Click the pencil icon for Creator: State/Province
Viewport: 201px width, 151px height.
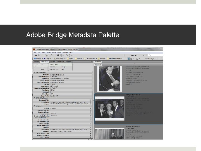[x=90, y=116]
